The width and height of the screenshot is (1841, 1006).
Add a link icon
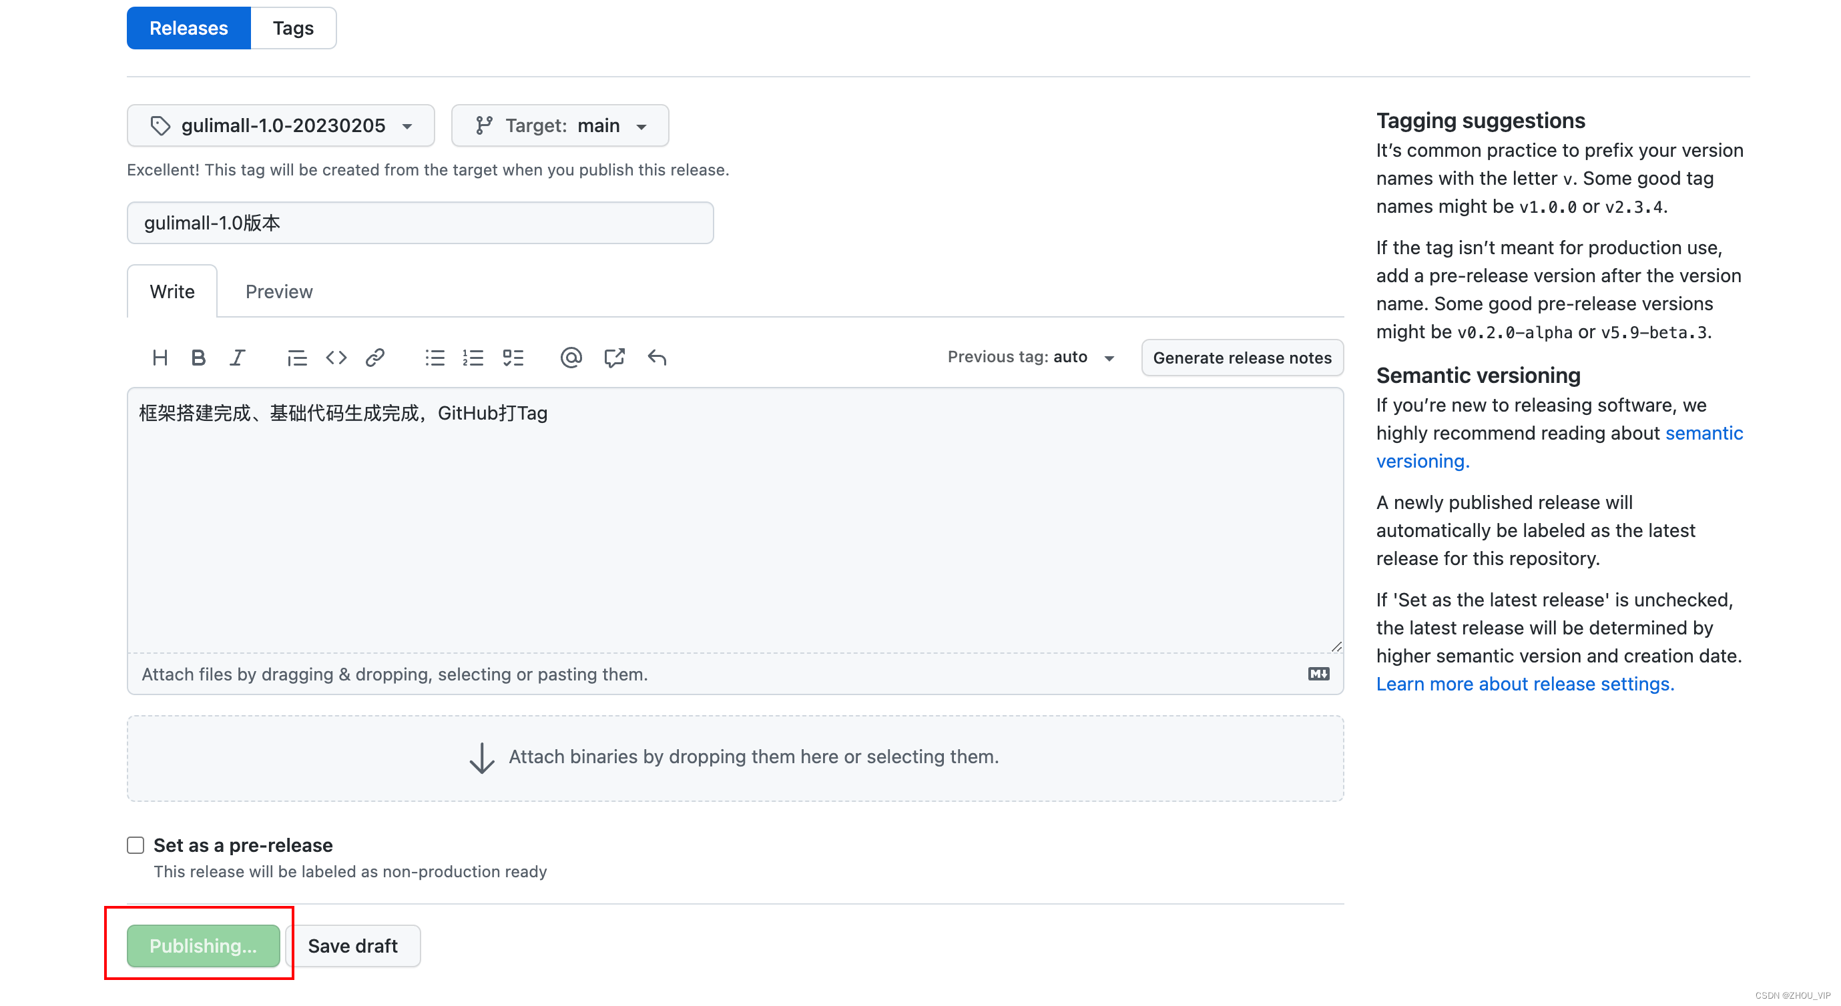click(x=375, y=358)
